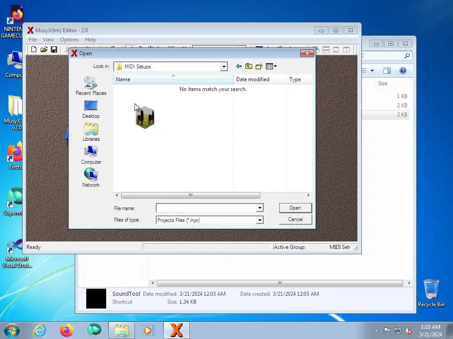This screenshot has height=339, width=453.
Task: Open the Help menu in MusyX
Action: [x=90, y=39]
